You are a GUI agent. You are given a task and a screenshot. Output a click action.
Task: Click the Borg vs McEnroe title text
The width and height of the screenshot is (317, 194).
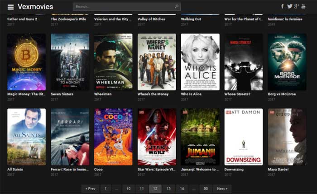[282, 94]
